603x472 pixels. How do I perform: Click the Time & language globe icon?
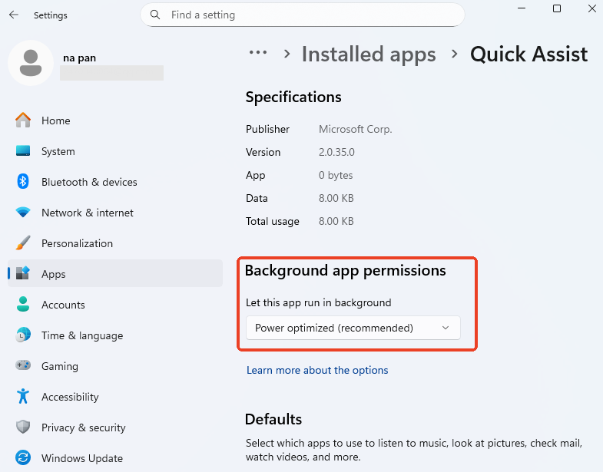[23, 335]
